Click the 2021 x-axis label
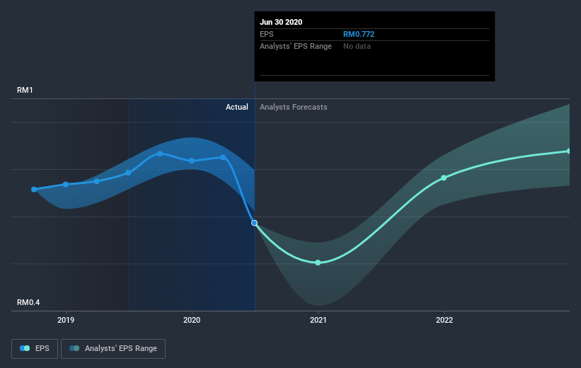Image resolution: width=581 pixels, height=368 pixels. coord(318,320)
